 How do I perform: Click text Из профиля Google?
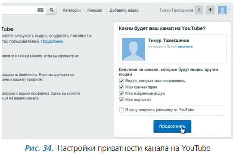pyautogui.click(x=162, y=47)
